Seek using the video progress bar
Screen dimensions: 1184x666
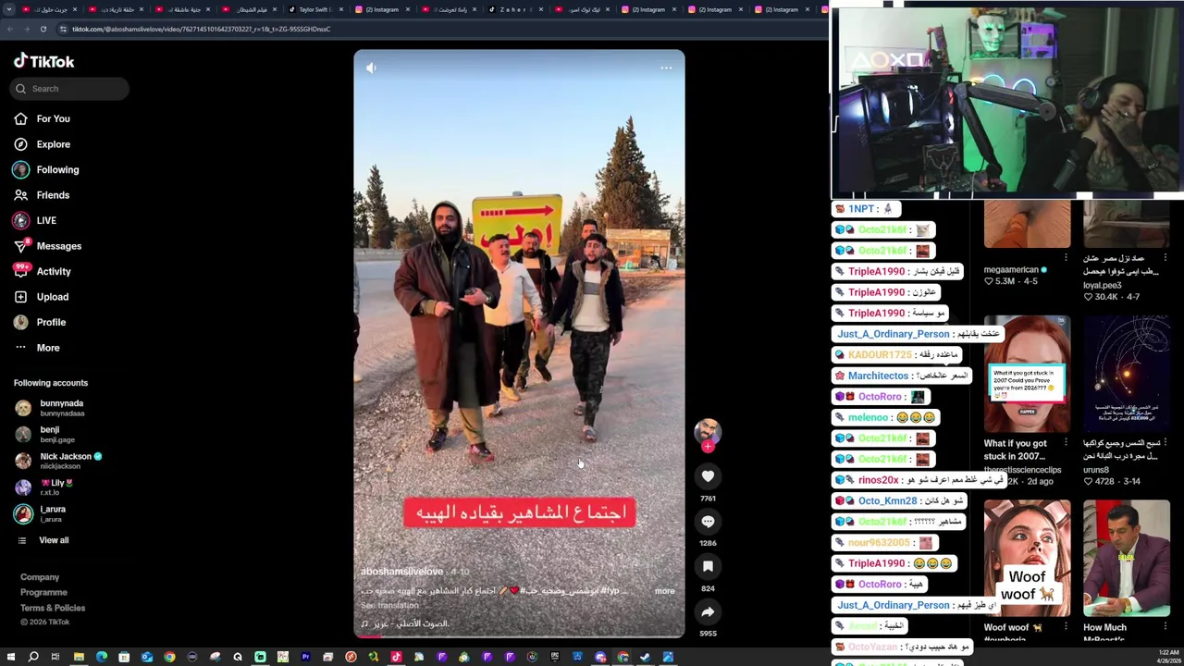[519, 636]
